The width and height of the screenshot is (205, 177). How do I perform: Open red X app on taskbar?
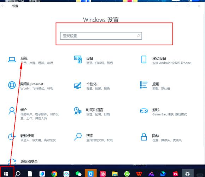click(x=175, y=174)
